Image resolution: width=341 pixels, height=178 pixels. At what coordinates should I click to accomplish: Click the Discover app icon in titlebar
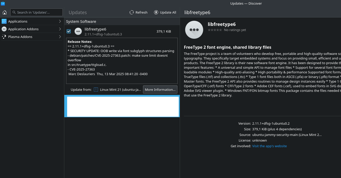(3, 3)
